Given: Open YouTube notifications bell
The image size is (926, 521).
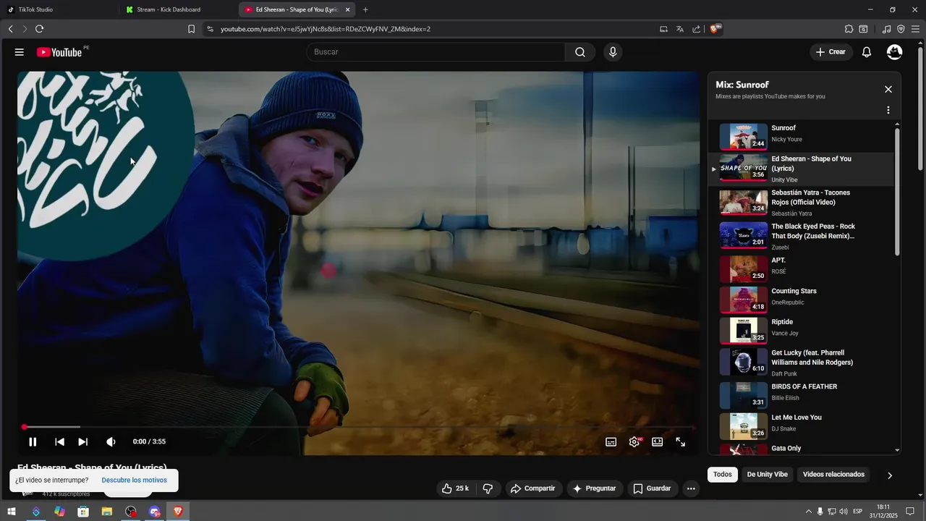Looking at the screenshot, I should (x=867, y=52).
